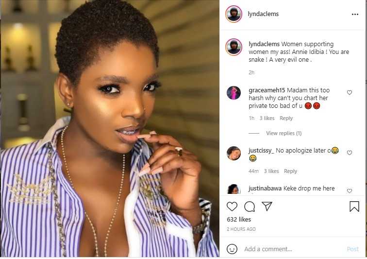Like graceameh15's comment
Screen dimensions: 367x259
[x=350, y=93]
